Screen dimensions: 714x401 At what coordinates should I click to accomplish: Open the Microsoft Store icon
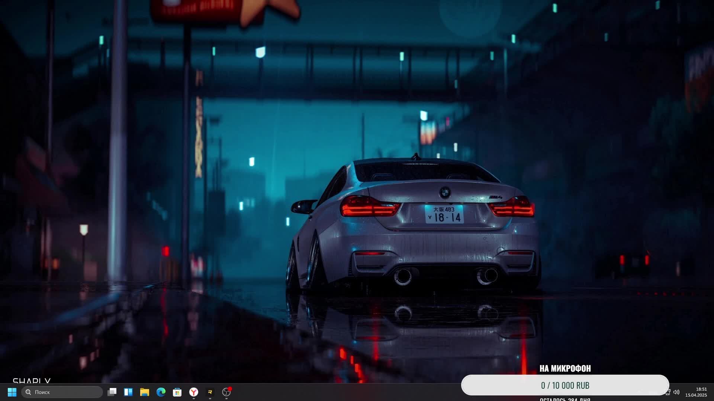tap(177, 392)
